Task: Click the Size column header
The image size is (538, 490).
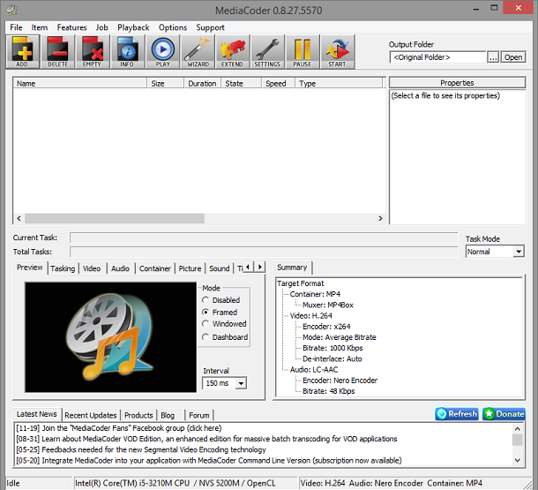Action: [x=166, y=84]
